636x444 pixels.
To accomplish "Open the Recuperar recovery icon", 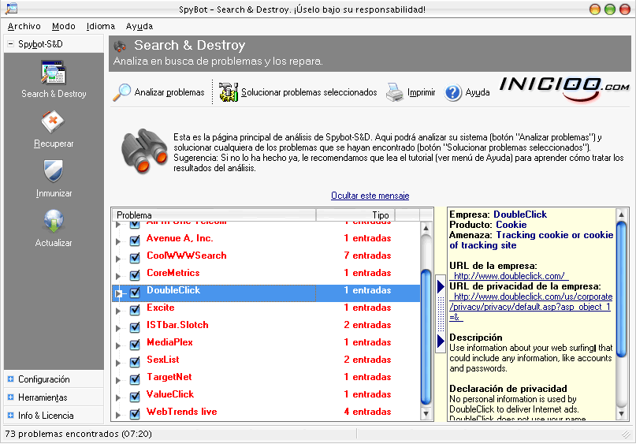I will click(53, 121).
